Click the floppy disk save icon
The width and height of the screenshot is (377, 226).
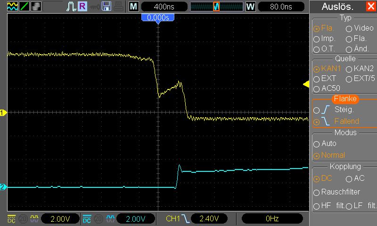click(107, 7)
